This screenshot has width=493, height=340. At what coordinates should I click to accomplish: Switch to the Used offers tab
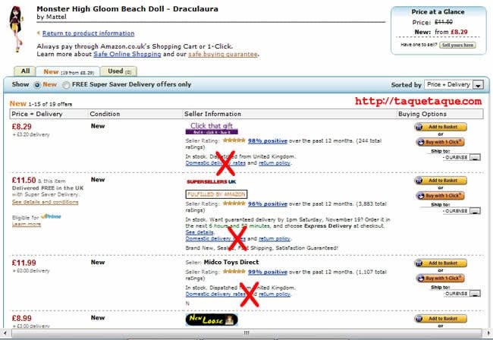[119, 71]
